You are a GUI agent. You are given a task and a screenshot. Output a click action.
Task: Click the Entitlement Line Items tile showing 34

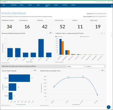(x=10, y=25)
